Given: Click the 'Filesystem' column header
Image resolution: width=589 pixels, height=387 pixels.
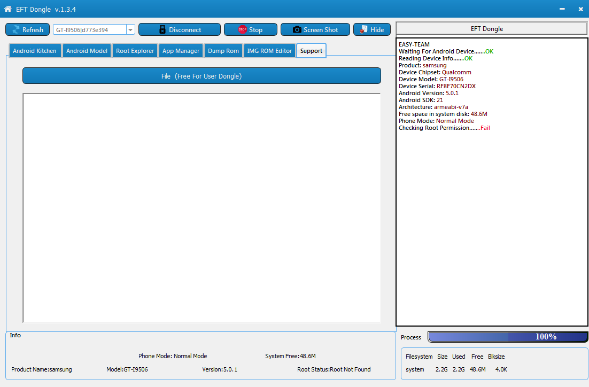Looking at the screenshot, I should [x=419, y=357].
